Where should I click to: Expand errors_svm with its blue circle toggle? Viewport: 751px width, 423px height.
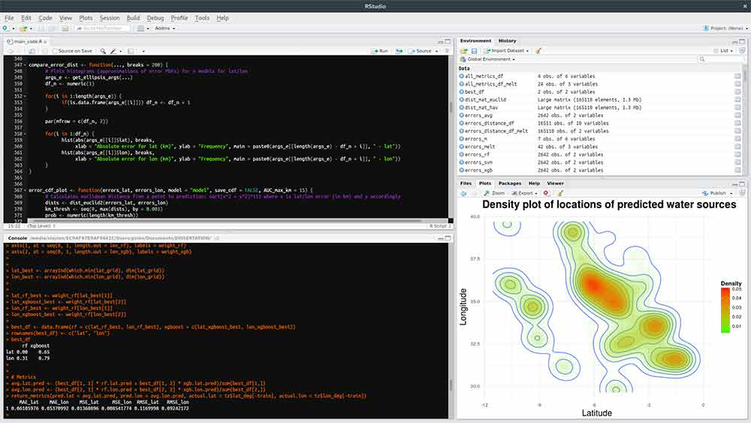tap(462, 162)
